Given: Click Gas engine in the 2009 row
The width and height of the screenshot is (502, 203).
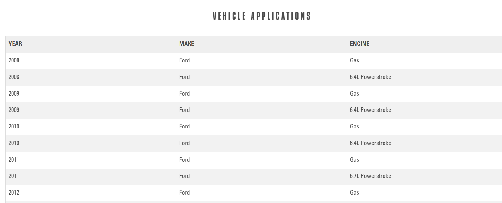Looking at the screenshot, I should pyautogui.click(x=354, y=94).
